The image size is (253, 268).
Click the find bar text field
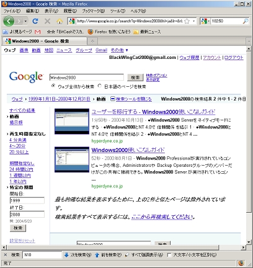click(42, 255)
